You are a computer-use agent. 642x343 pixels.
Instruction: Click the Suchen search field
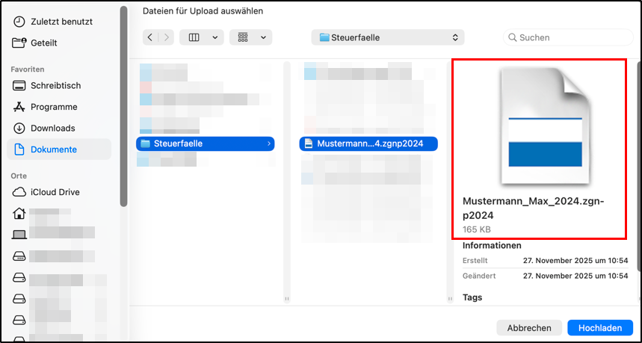[x=568, y=37]
